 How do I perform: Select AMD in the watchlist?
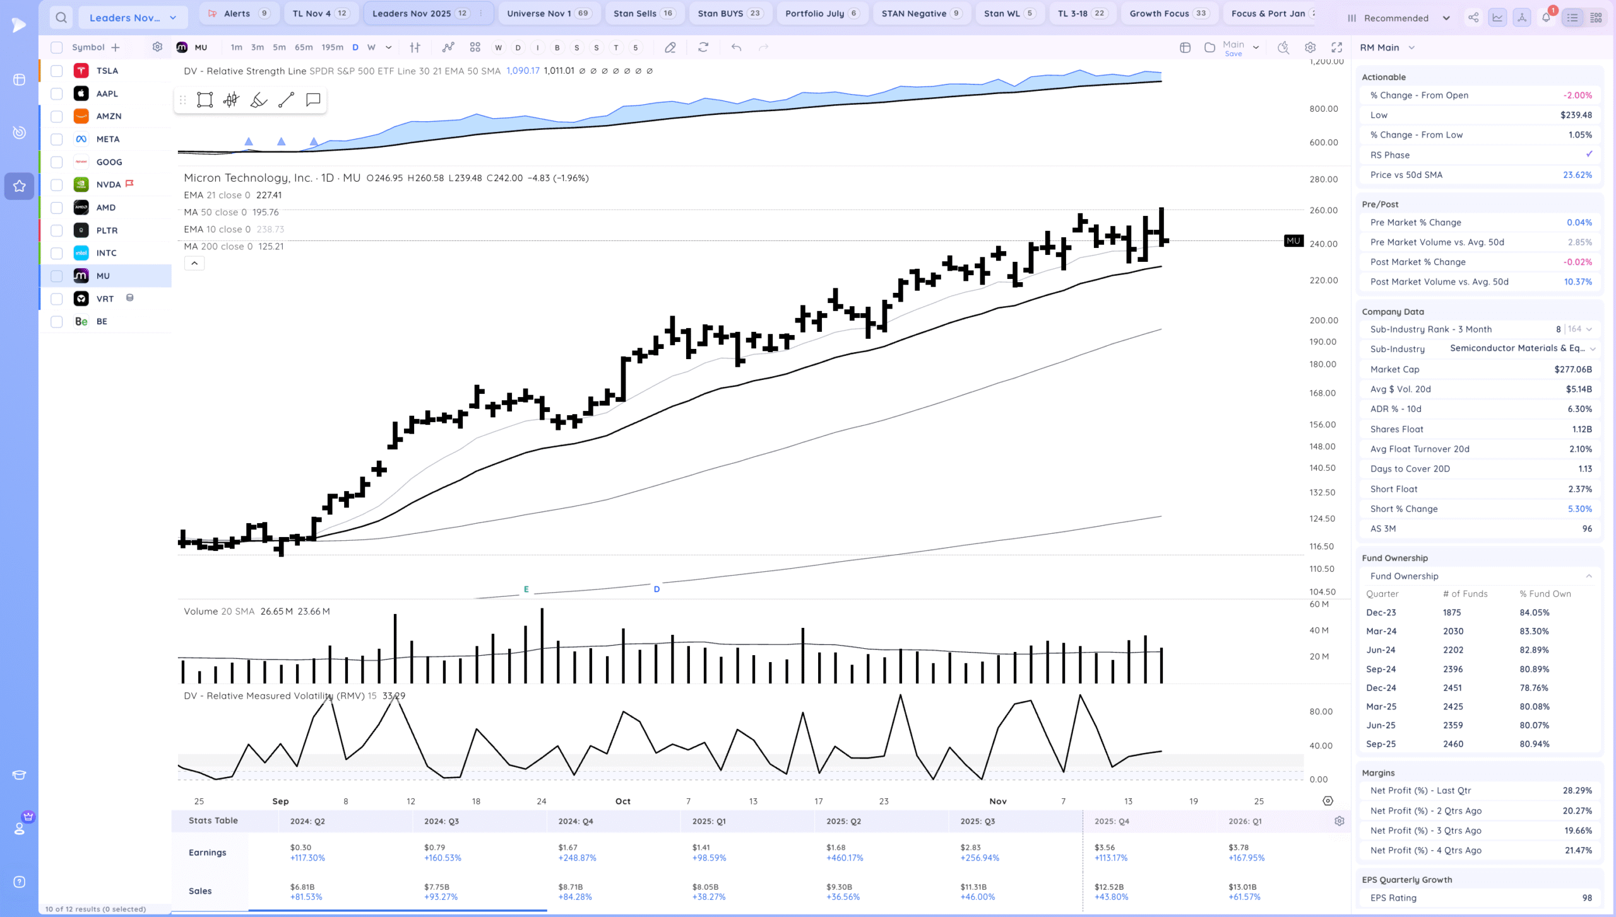pos(106,208)
